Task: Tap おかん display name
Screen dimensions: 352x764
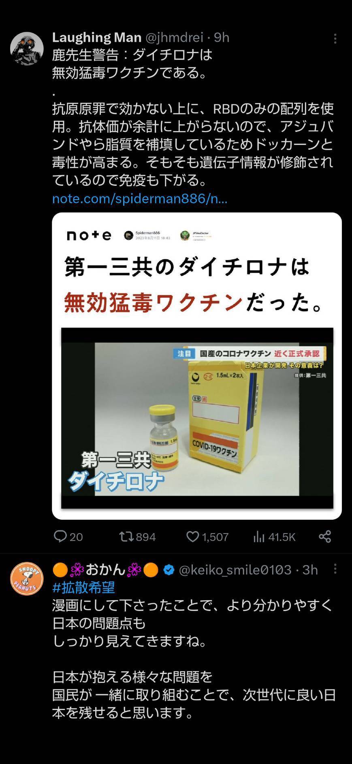Action: [x=106, y=570]
